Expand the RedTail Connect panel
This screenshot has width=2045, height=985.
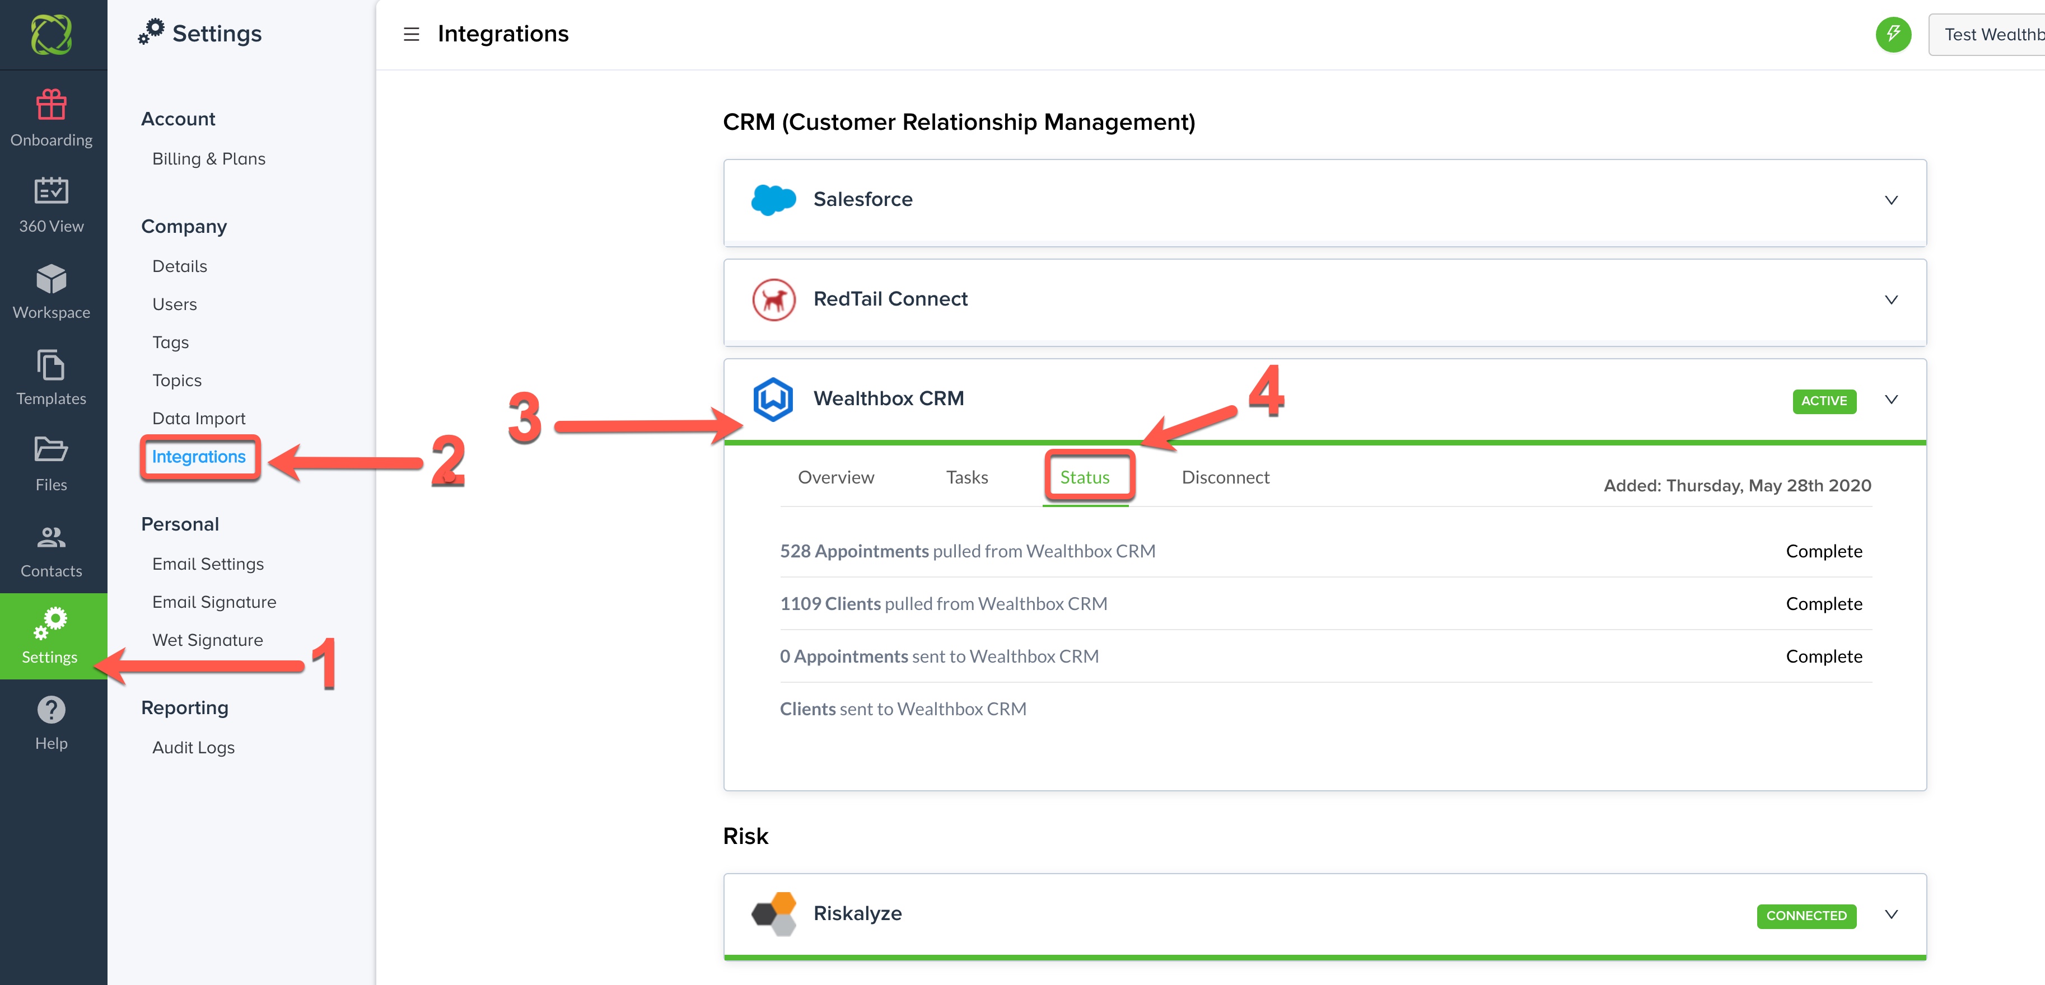(1891, 300)
